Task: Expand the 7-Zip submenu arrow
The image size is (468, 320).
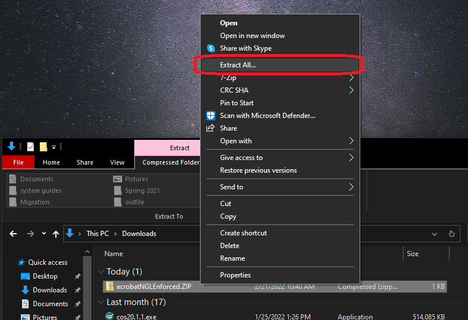Action: tap(352, 78)
